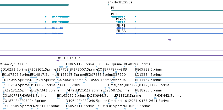Viewport: 223px width, 110px height.
Task: Select SD09524.5prime EST label
Action: 42,80
